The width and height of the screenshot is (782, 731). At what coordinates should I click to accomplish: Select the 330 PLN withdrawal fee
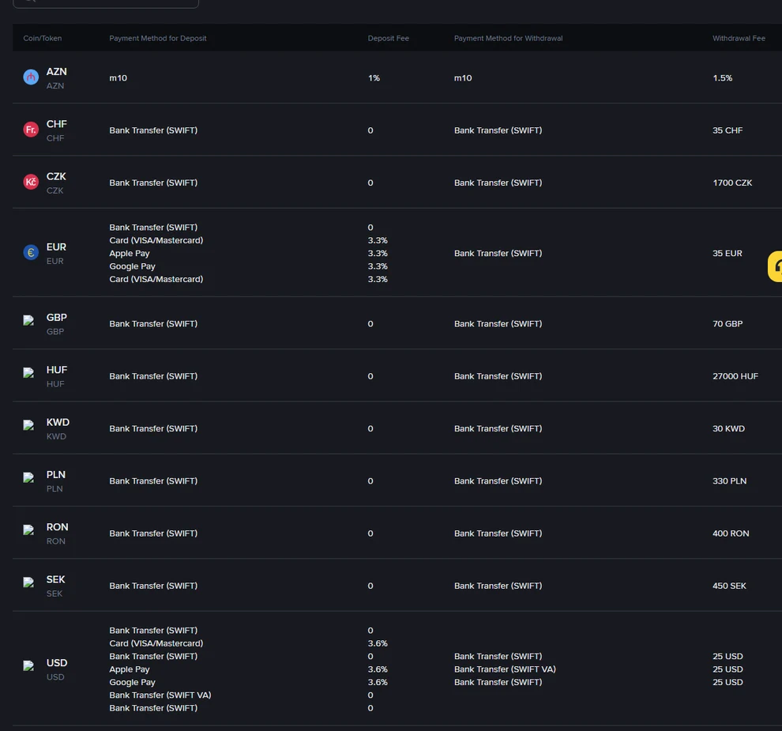[x=729, y=480]
